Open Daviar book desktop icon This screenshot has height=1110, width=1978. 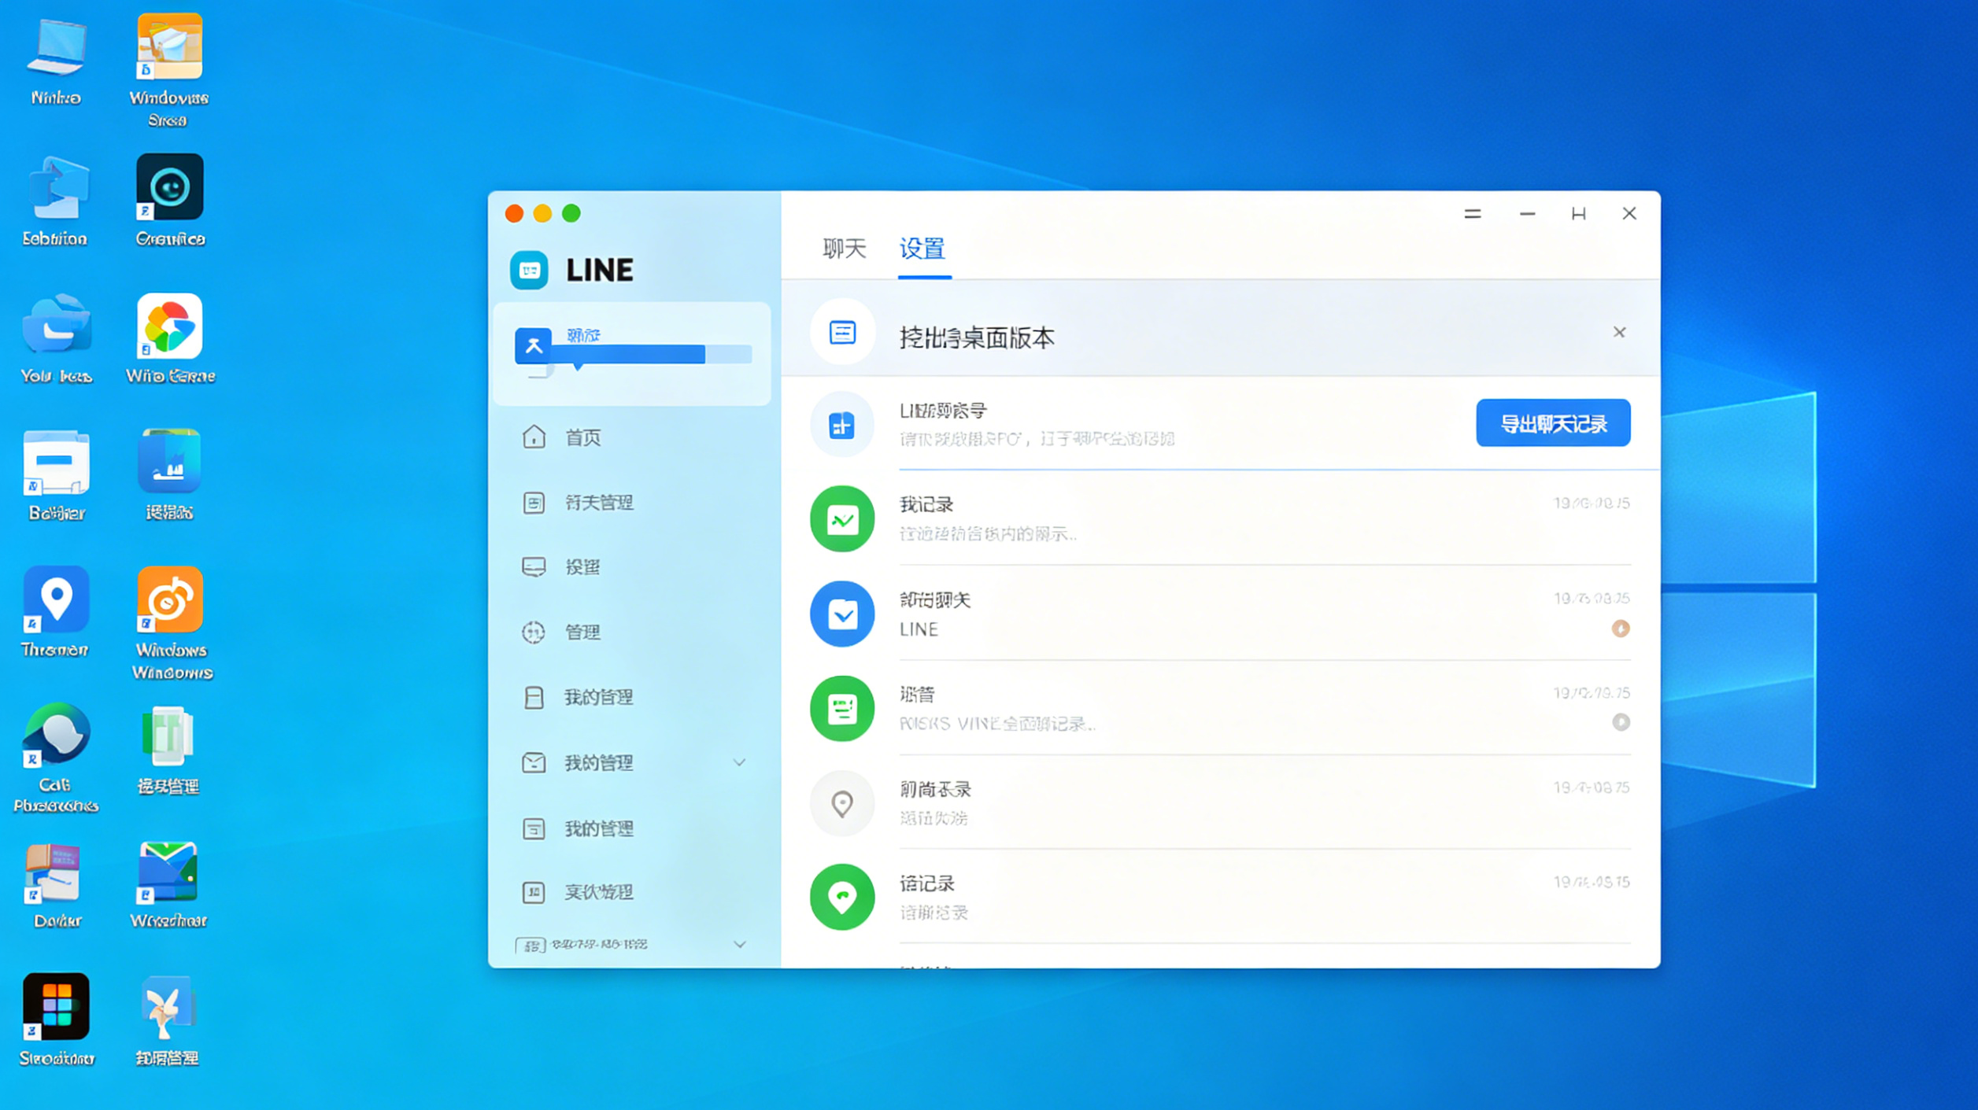click(x=54, y=872)
